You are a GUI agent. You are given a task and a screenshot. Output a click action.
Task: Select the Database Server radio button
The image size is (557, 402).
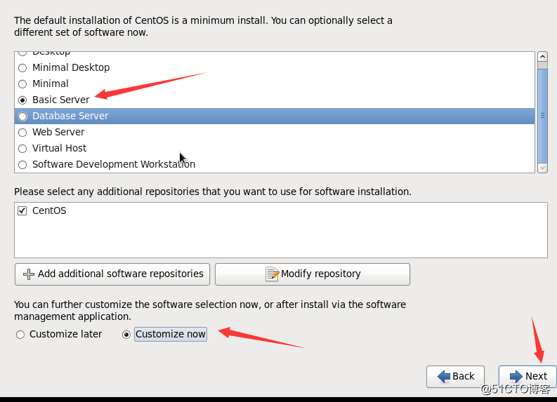22,116
